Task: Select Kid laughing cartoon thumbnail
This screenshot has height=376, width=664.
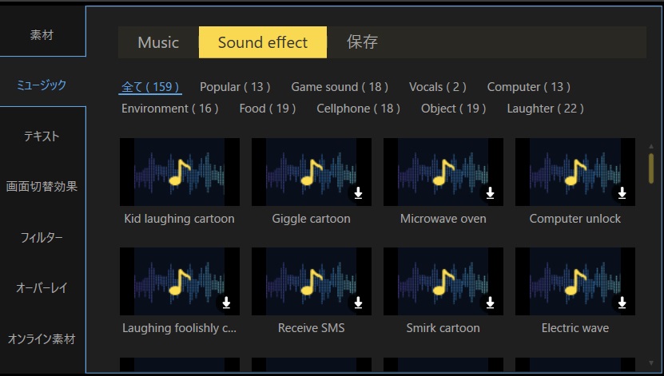Action: [180, 172]
